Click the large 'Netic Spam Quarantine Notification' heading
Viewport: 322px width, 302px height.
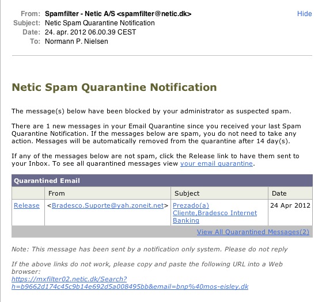pos(115,87)
